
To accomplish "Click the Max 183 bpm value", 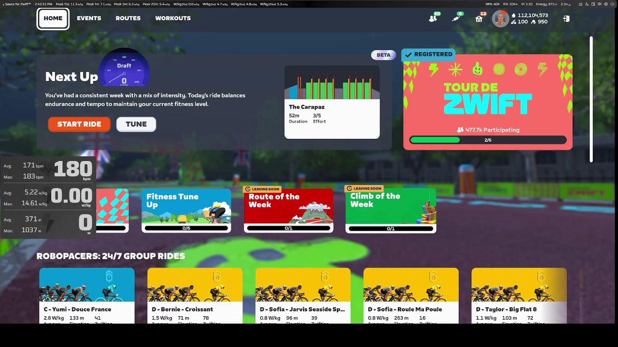I will tap(33, 176).
